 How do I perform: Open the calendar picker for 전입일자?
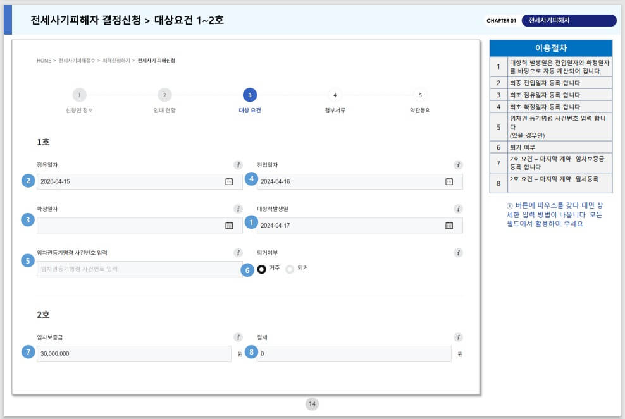(x=450, y=181)
